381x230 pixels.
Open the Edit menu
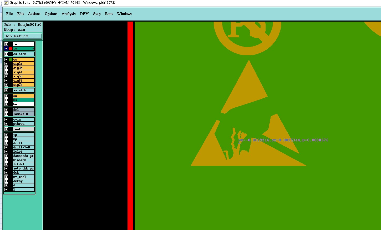[21, 14]
